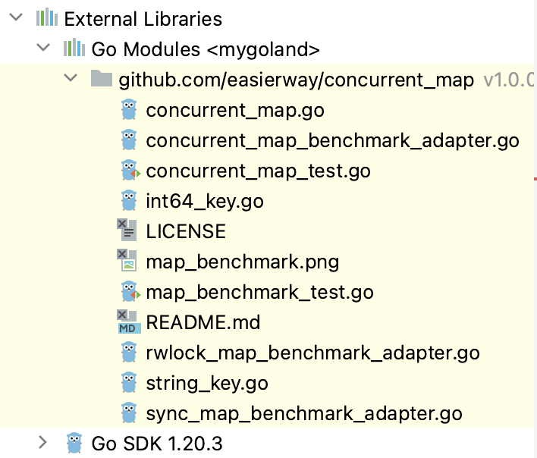
Task: Select the External Libraries label
Action: (x=143, y=19)
